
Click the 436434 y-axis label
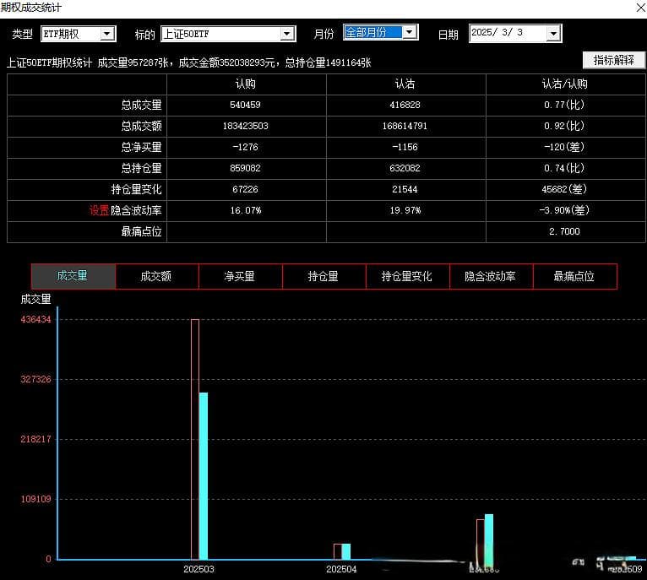click(x=36, y=319)
